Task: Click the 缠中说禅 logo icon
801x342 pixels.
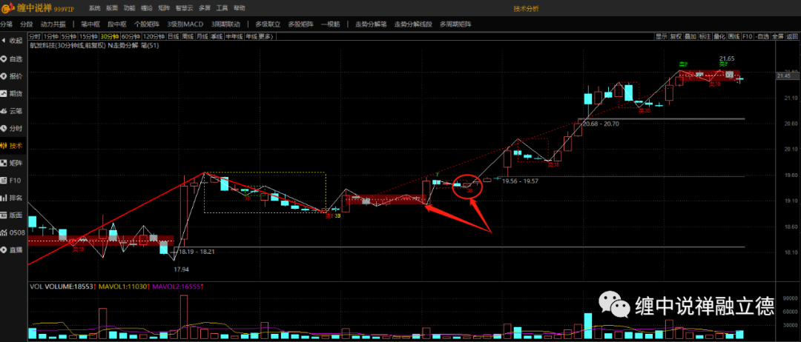Action: click(9, 9)
